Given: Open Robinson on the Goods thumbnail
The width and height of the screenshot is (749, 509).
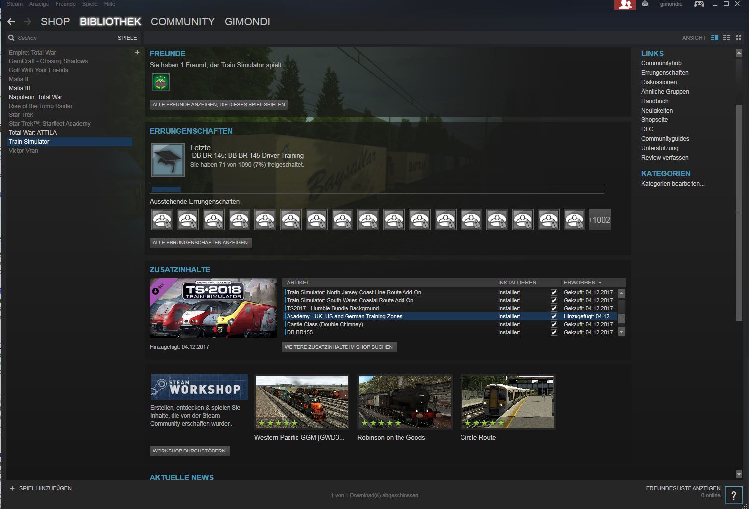Looking at the screenshot, I should click(405, 402).
